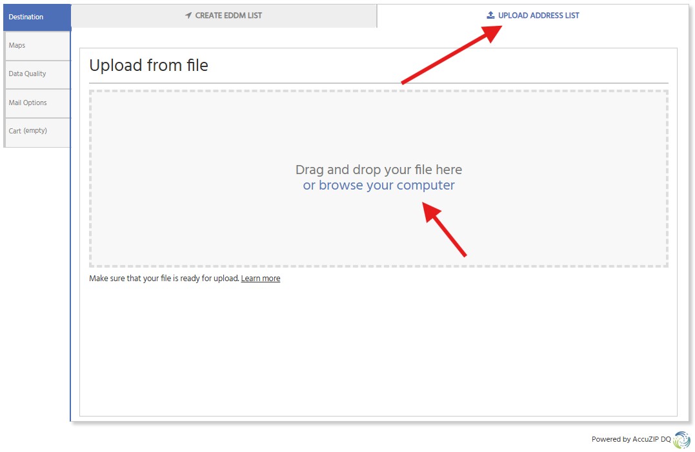Open the Data Quality panel
Viewport: 695px width, 452px height.
click(x=26, y=74)
